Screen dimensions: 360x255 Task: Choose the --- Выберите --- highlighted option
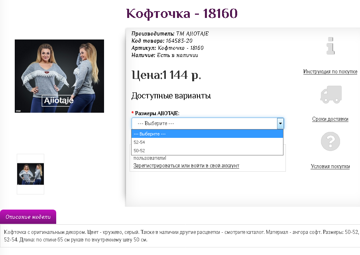point(207,134)
